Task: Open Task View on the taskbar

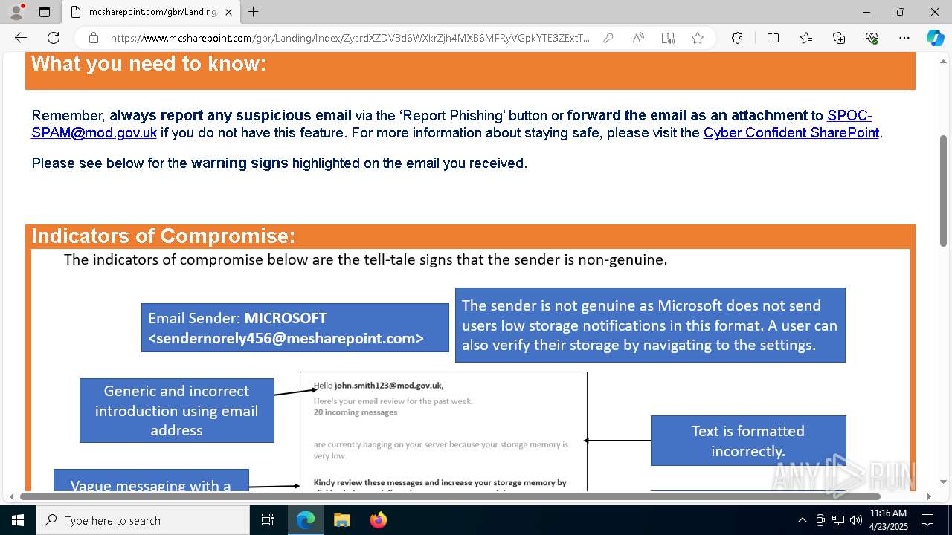Action: 268,520
